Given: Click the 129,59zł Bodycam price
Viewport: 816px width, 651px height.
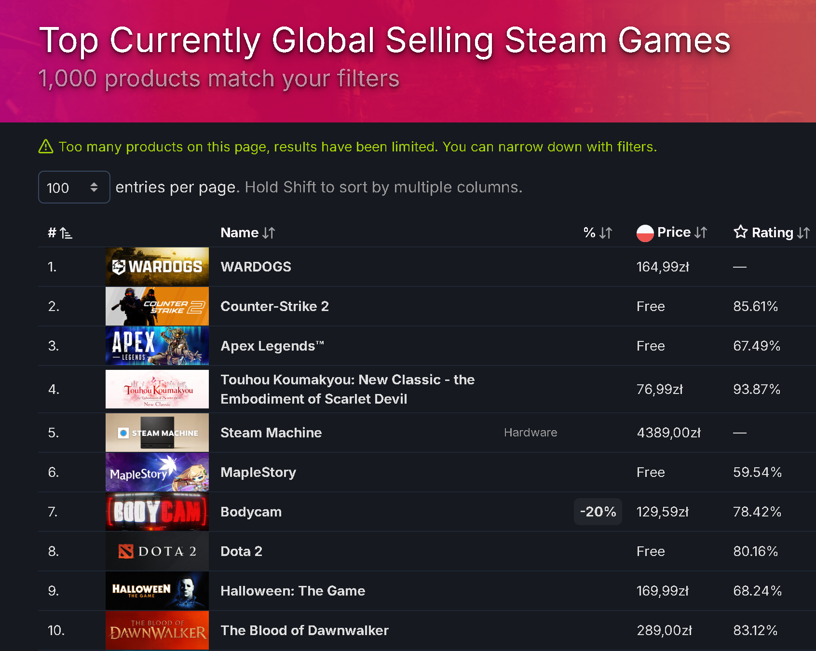Looking at the screenshot, I should [x=663, y=512].
